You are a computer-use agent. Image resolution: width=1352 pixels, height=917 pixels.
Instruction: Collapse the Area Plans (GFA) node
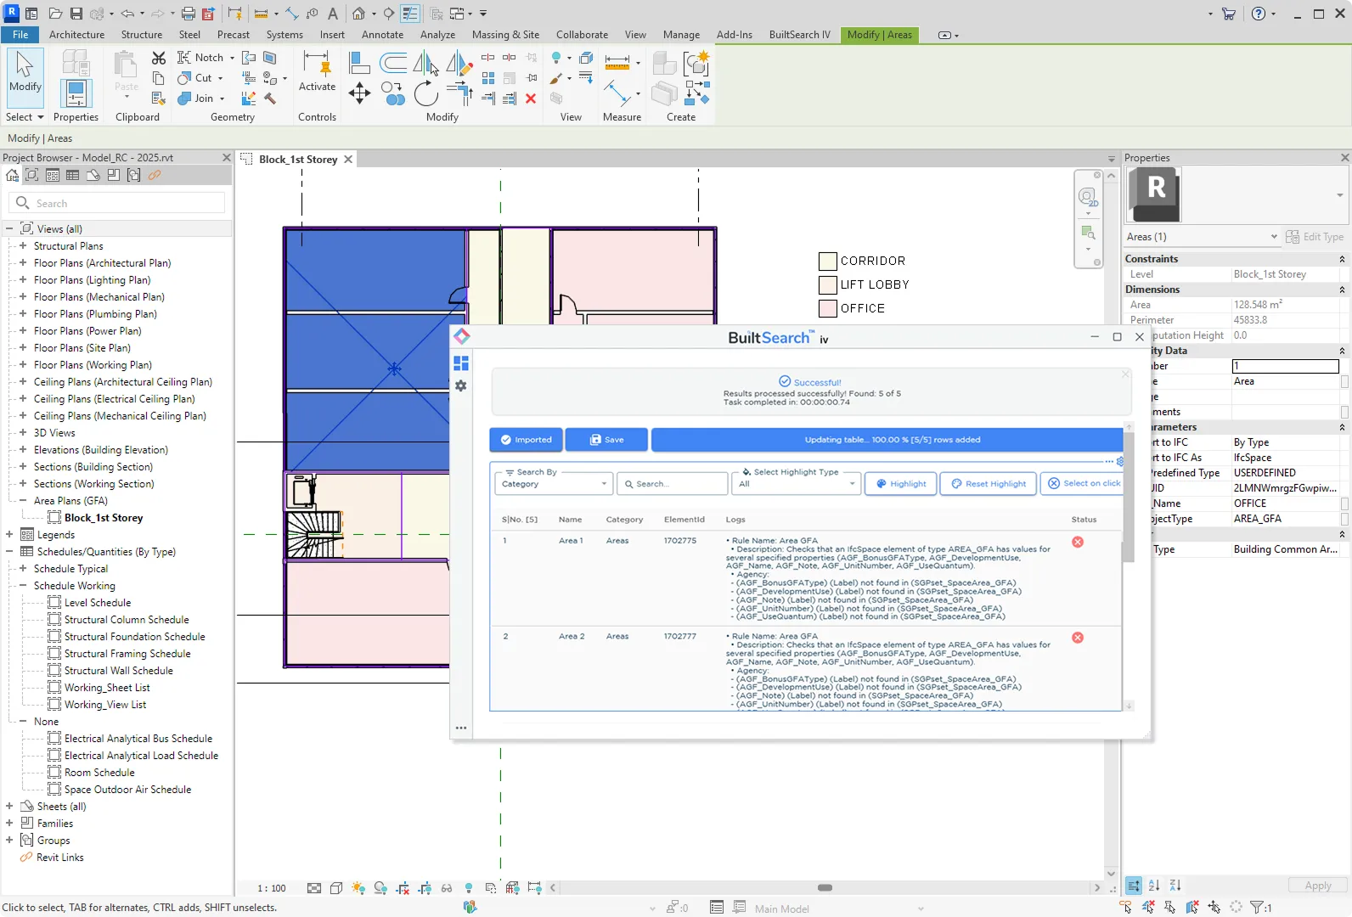pyautogui.click(x=23, y=501)
